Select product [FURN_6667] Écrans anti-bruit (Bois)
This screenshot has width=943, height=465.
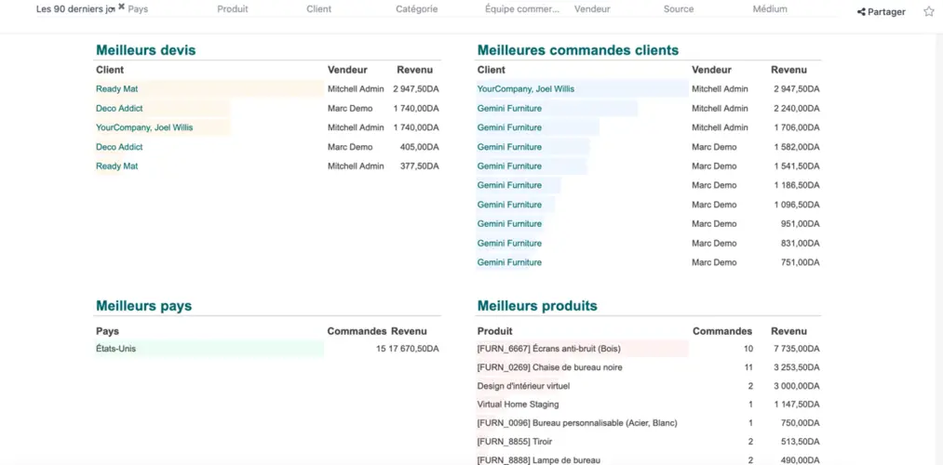click(548, 349)
